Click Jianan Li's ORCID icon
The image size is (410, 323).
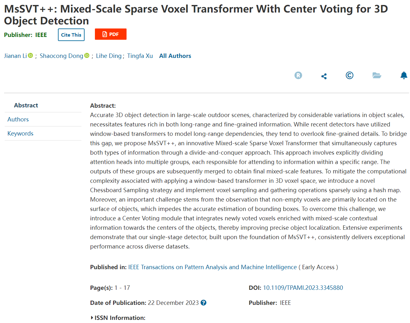30,55
